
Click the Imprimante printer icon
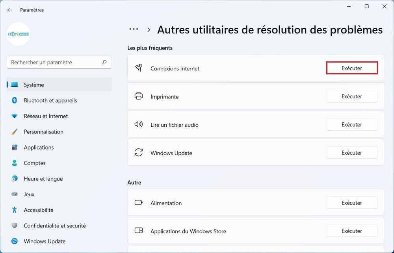(x=138, y=96)
